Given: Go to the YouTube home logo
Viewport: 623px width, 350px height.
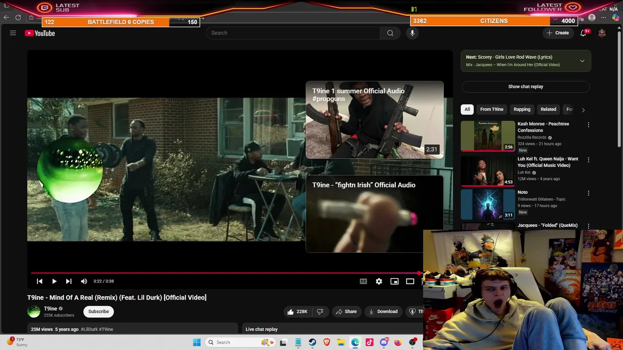Looking at the screenshot, I should click(40, 33).
